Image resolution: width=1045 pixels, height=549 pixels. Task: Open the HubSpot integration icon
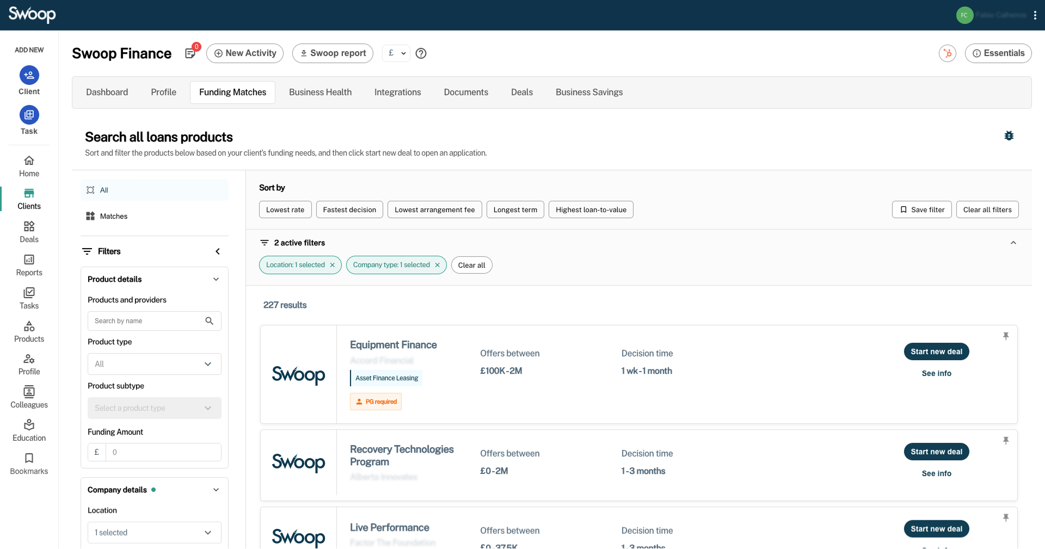point(948,53)
